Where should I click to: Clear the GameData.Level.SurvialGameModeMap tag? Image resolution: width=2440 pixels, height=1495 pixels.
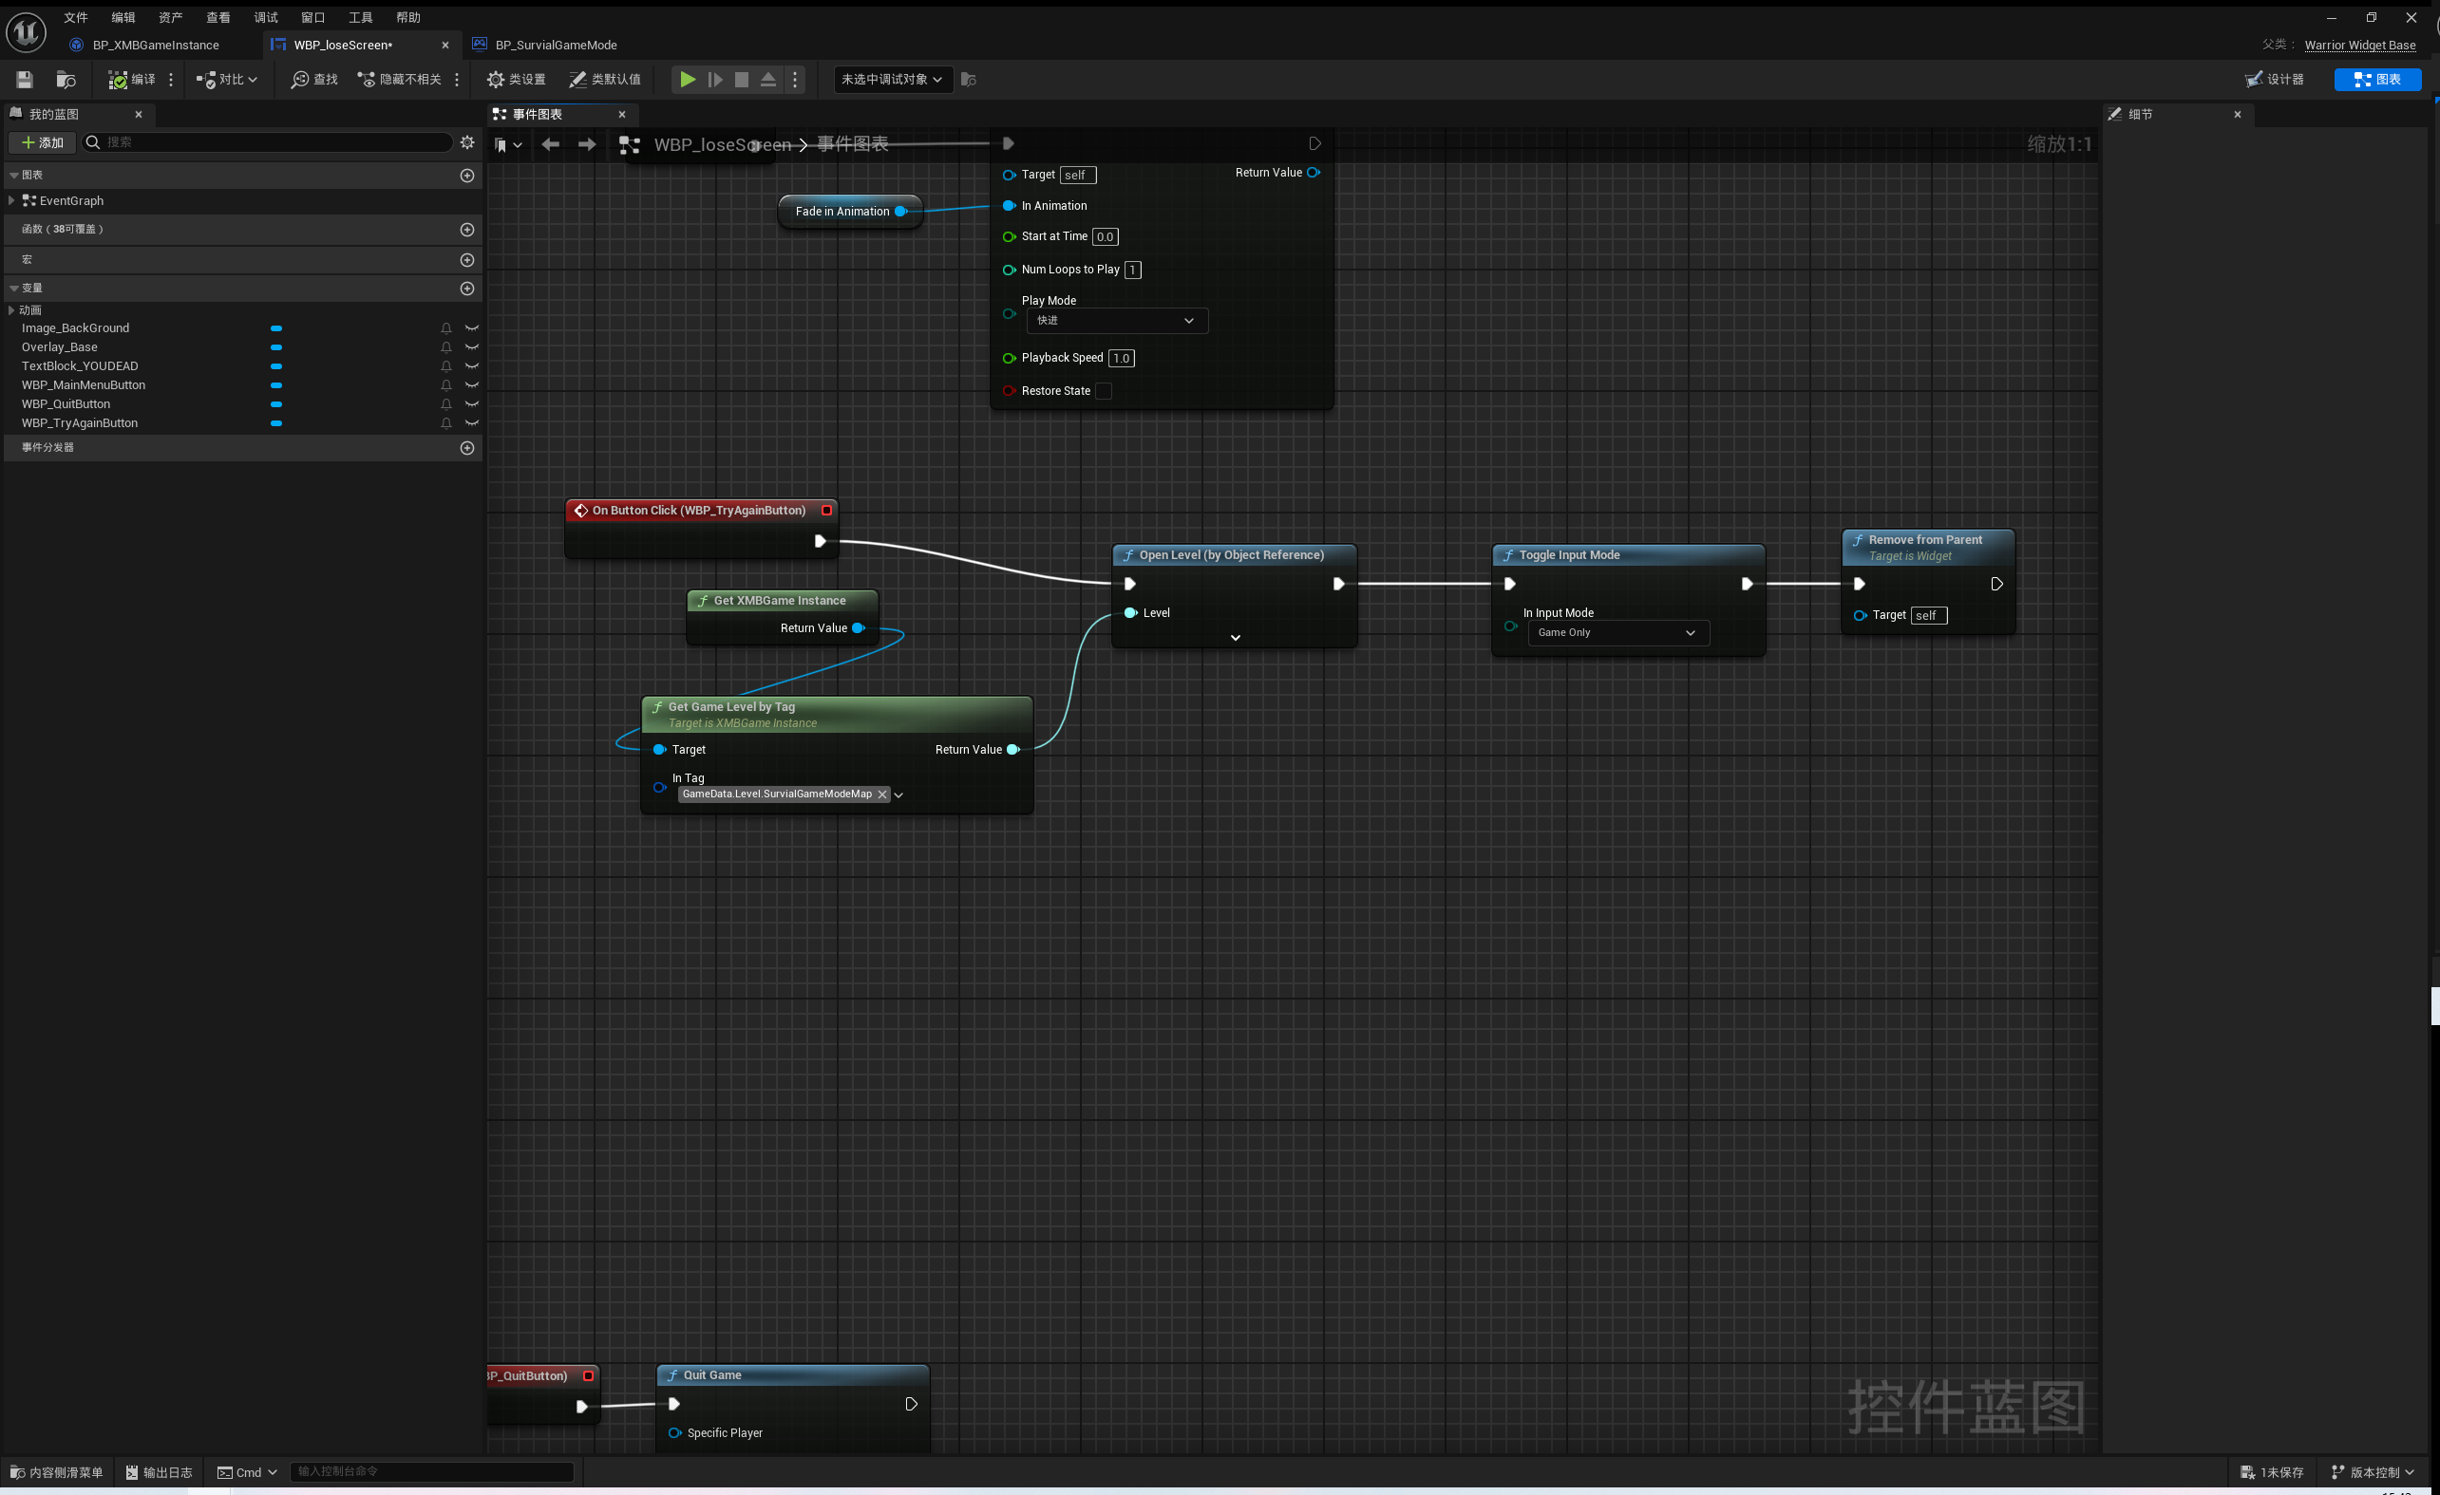click(x=882, y=794)
